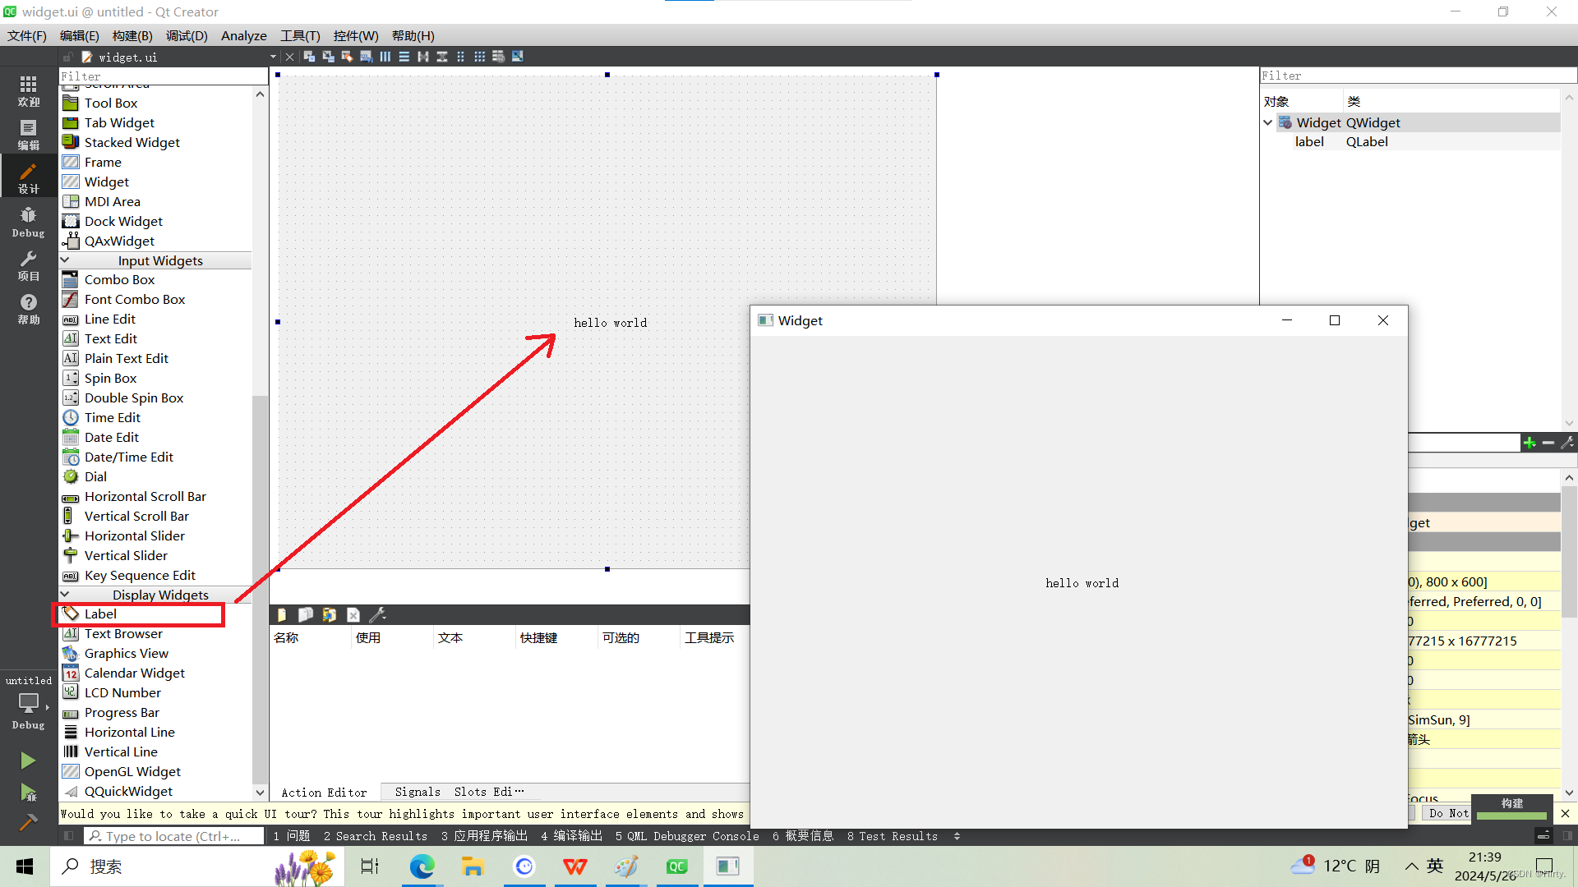Apply Lay Out in Form Layout
This screenshot has height=887, width=1578.
(x=461, y=57)
